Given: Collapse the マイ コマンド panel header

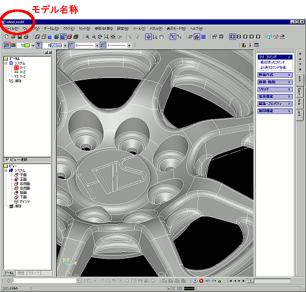Looking at the screenshot, I should click(275, 57).
